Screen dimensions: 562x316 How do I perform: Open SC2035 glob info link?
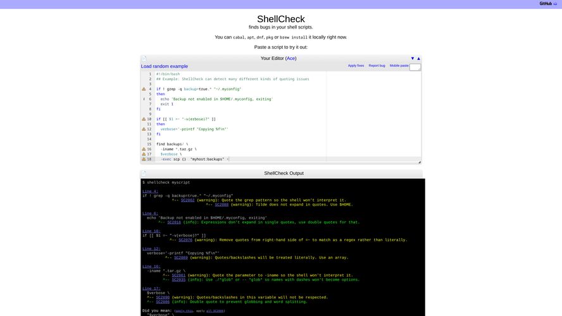tap(178, 280)
